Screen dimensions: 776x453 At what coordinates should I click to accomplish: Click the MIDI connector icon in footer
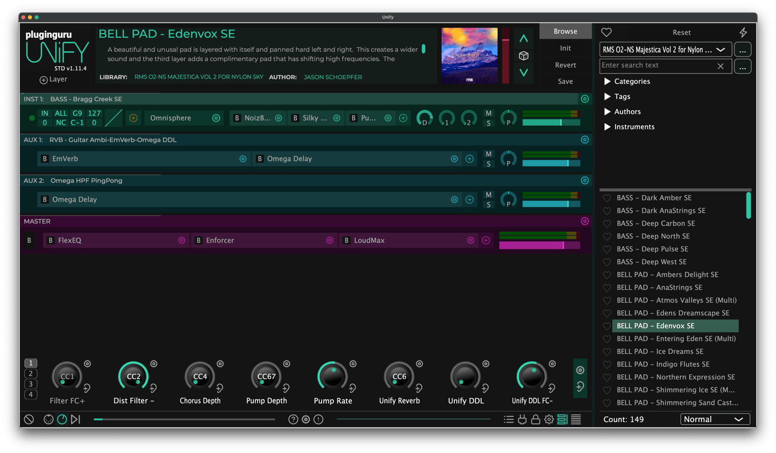[49, 419]
